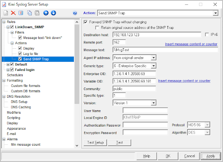Open DNS Setup settings
The image size is (223, 162).
pos(19,102)
